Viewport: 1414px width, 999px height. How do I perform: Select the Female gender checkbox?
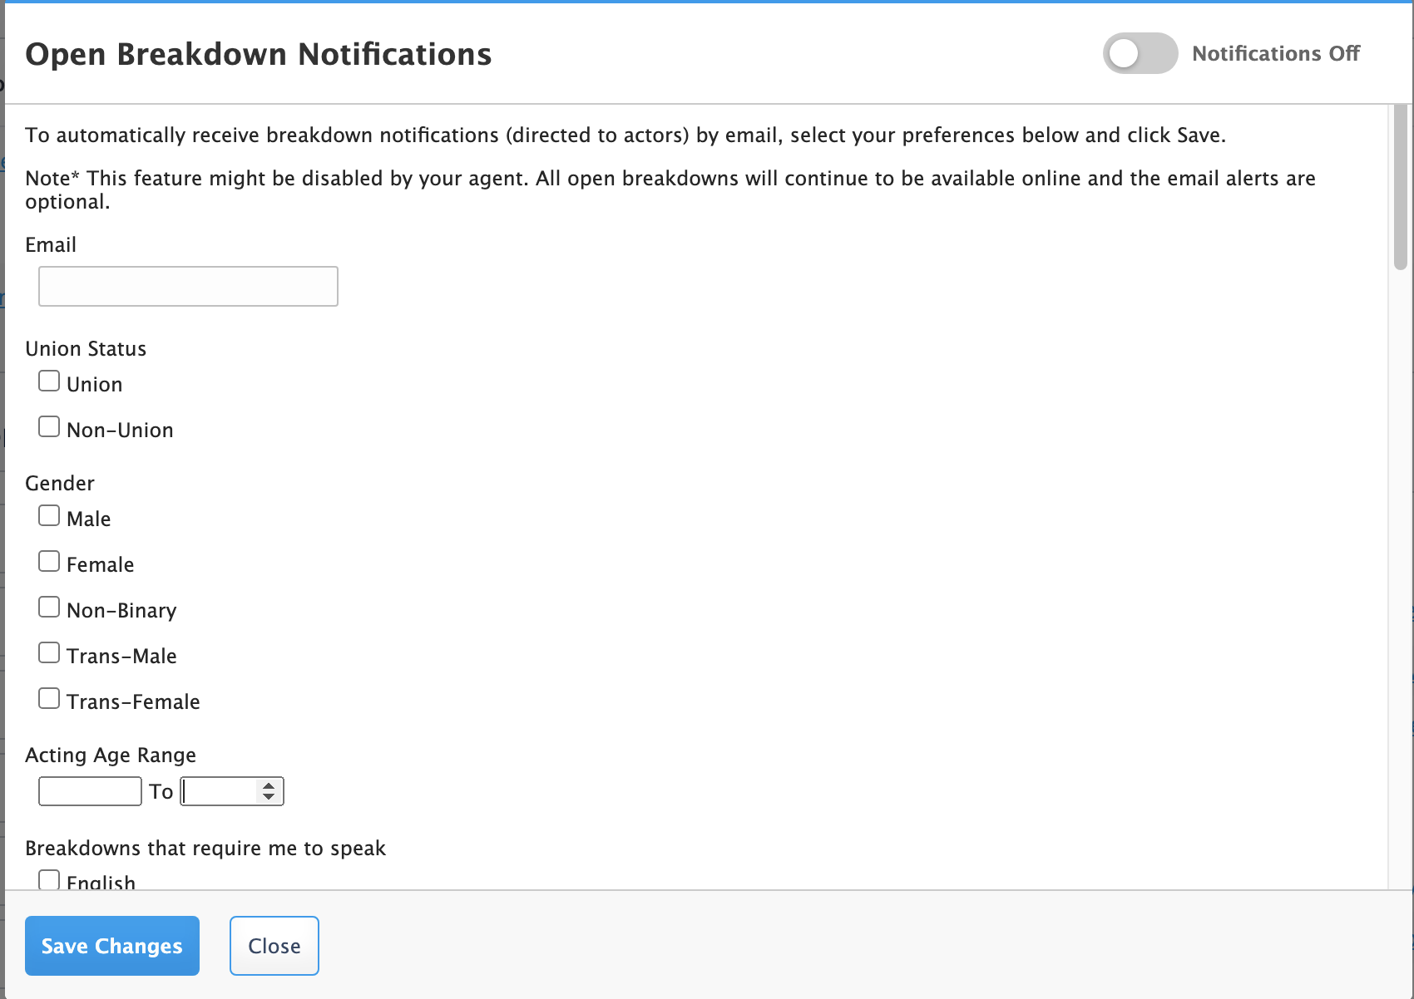(49, 562)
